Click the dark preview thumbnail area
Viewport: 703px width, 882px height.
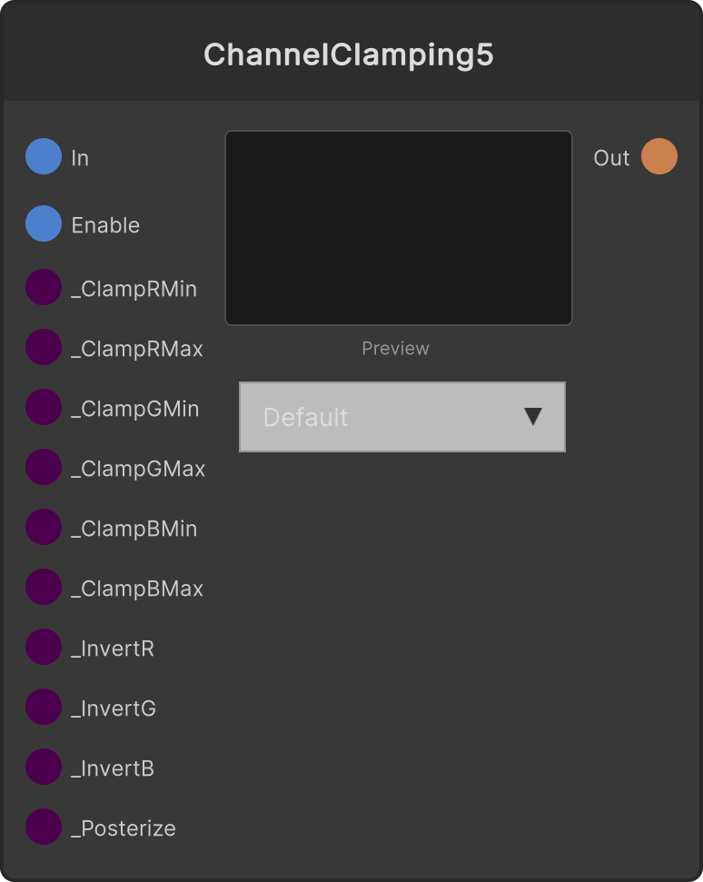point(399,228)
